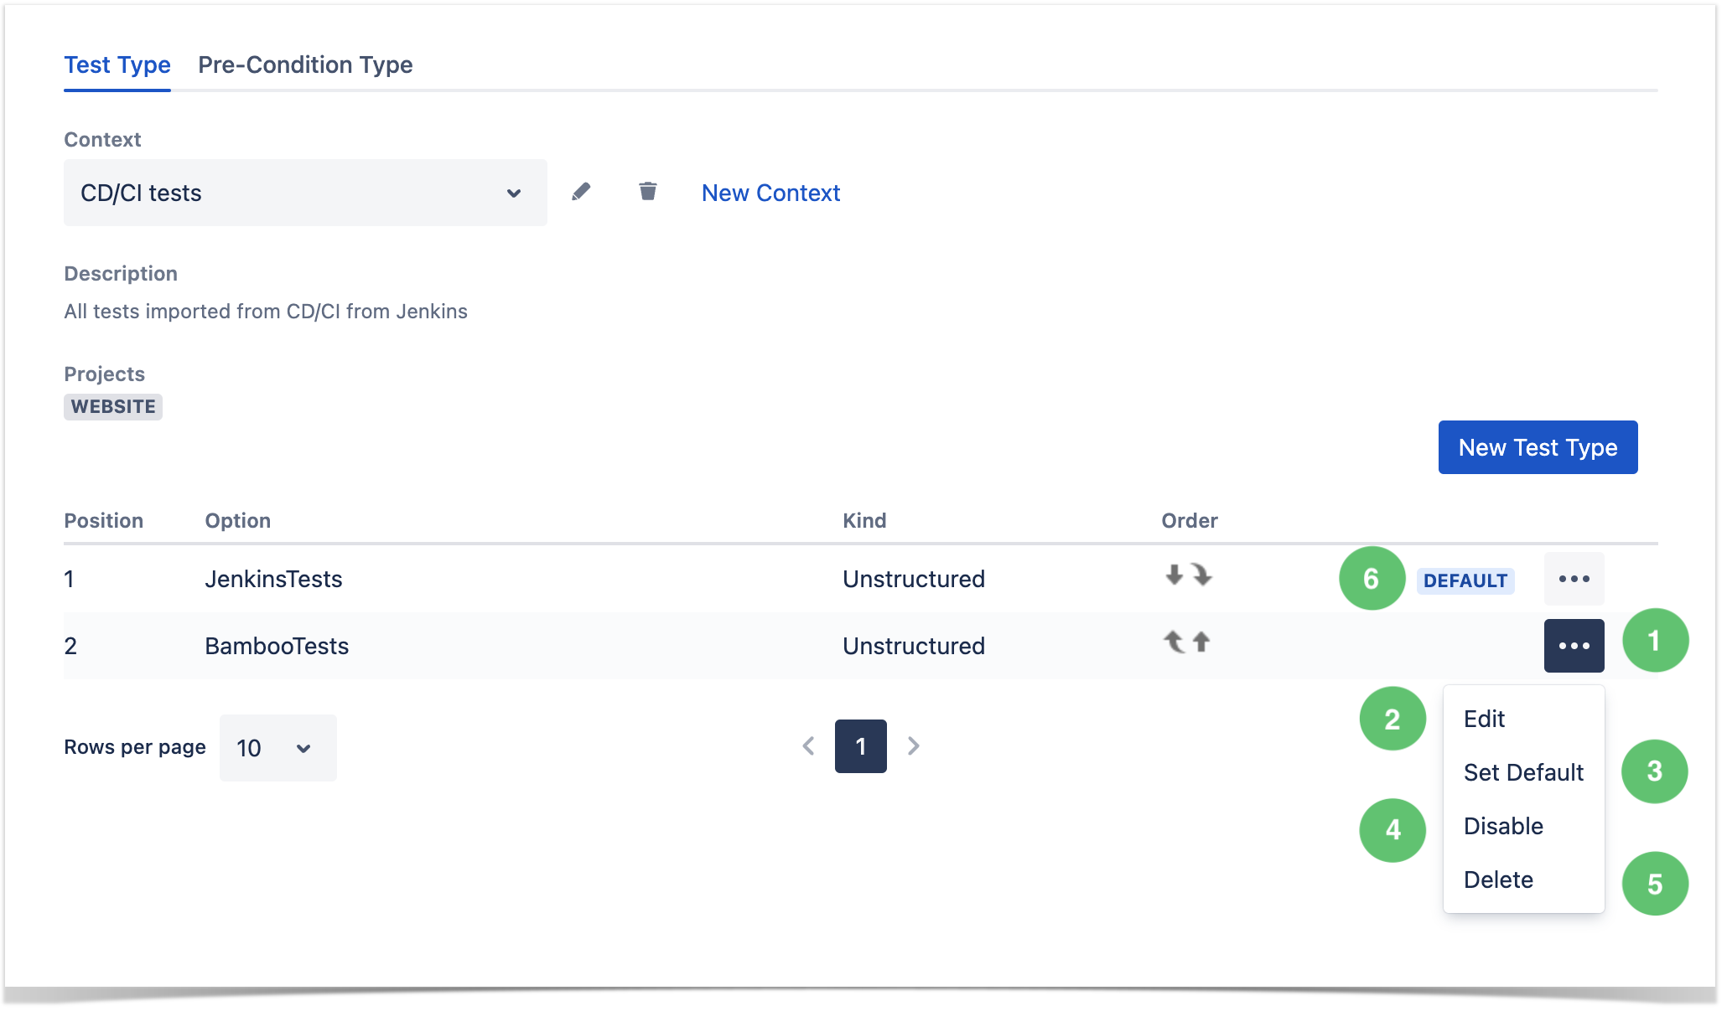Click the DEFAULT badge on JenkinsTests row

point(1465,580)
